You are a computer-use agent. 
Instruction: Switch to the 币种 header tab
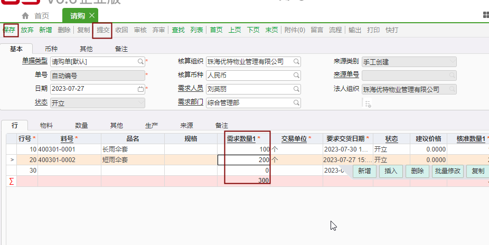51,49
